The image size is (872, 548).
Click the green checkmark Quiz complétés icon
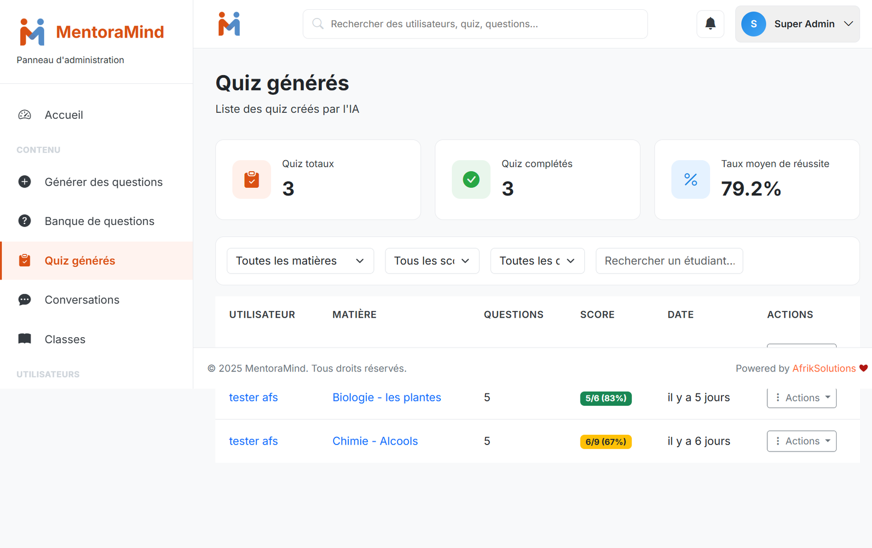[x=471, y=179]
